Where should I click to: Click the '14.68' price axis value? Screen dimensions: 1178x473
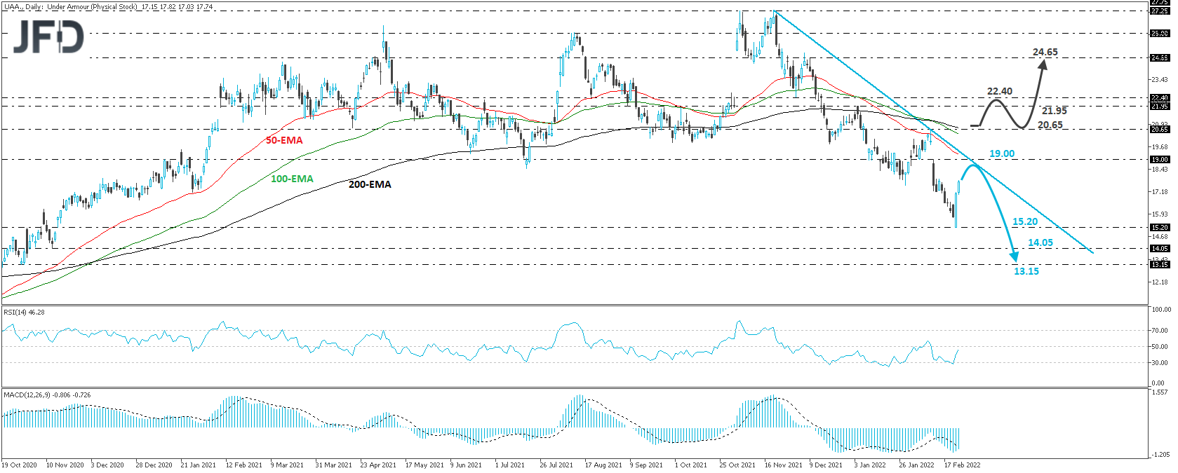pos(1160,237)
